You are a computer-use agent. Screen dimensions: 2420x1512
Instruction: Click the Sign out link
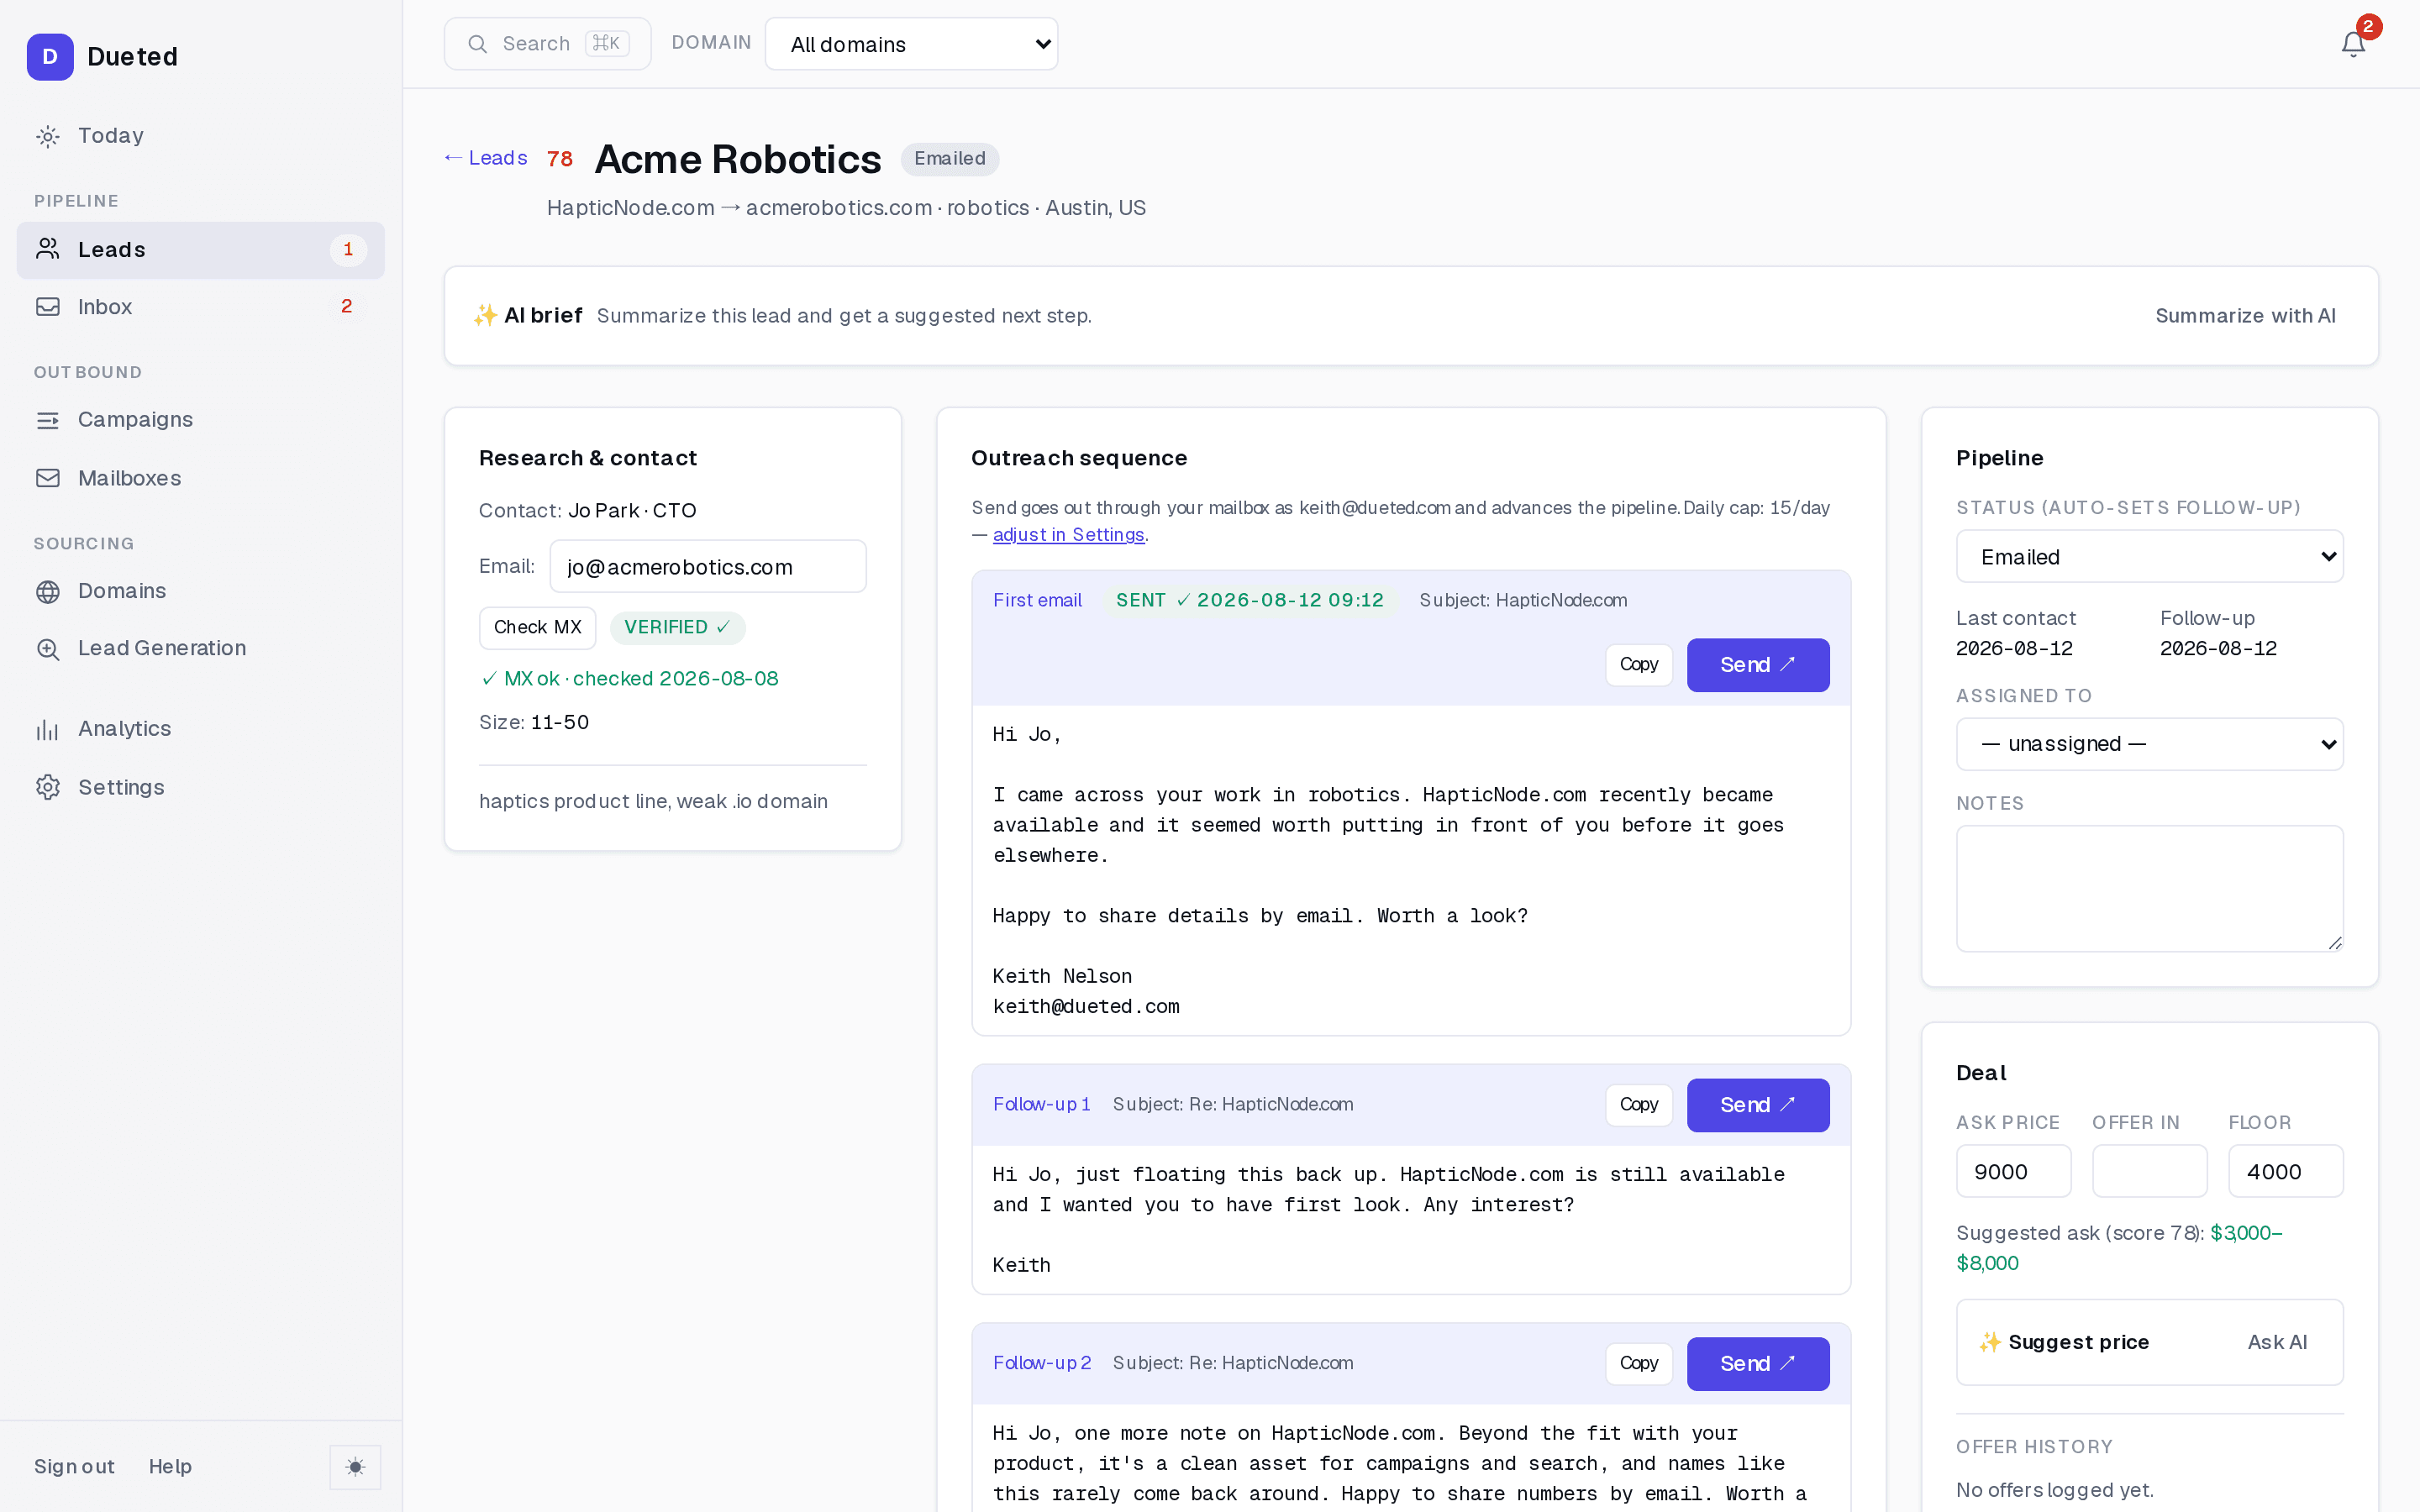(x=74, y=1467)
